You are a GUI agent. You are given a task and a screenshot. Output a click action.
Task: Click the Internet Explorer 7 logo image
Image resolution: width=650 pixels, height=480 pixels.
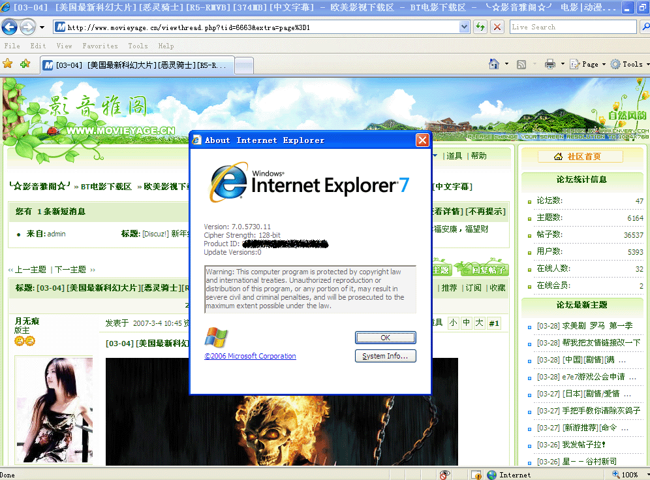click(x=309, y=183)
